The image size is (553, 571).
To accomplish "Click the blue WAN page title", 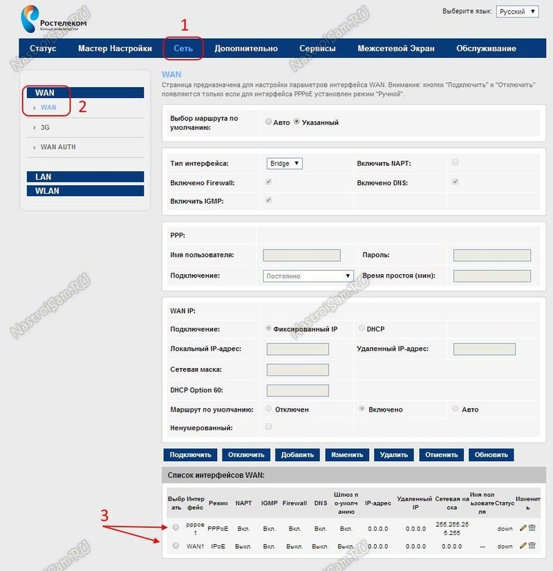I will tap(171, 75).
